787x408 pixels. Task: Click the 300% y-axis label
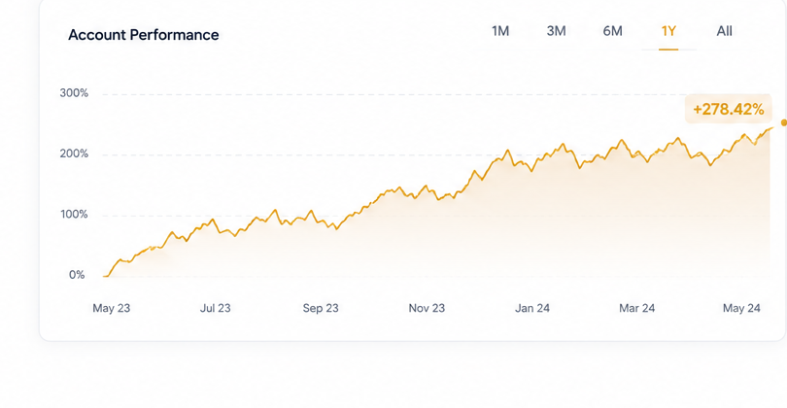pos(74,93)
